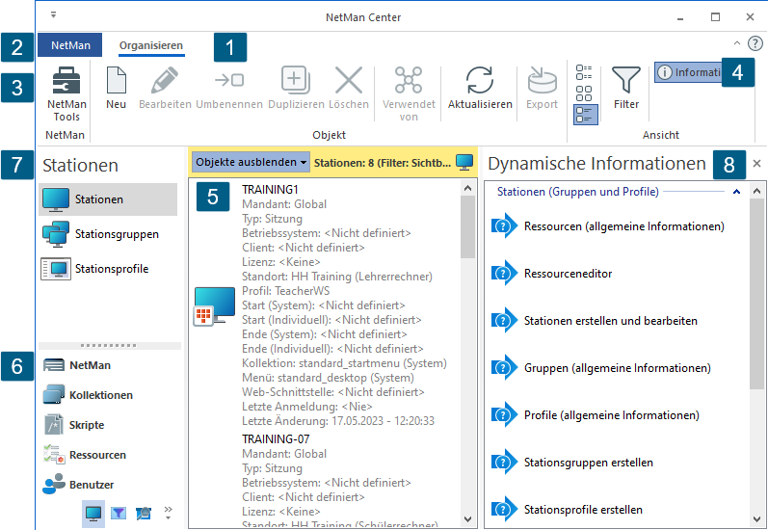Open Gruppen (allgemeine Informationen) link
The height and width of the screenshot is (530, 768).
point(617,368)
